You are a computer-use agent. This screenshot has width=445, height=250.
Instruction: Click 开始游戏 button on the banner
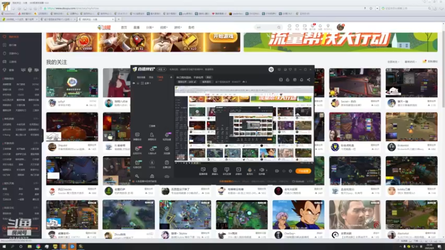pos(224,37)
